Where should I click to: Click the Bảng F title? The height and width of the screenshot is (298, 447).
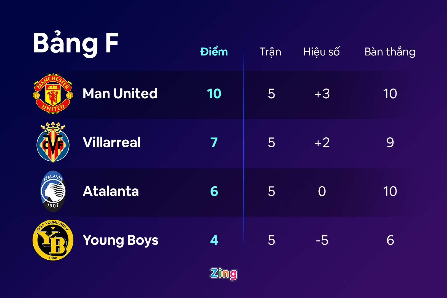coord(76,43)
